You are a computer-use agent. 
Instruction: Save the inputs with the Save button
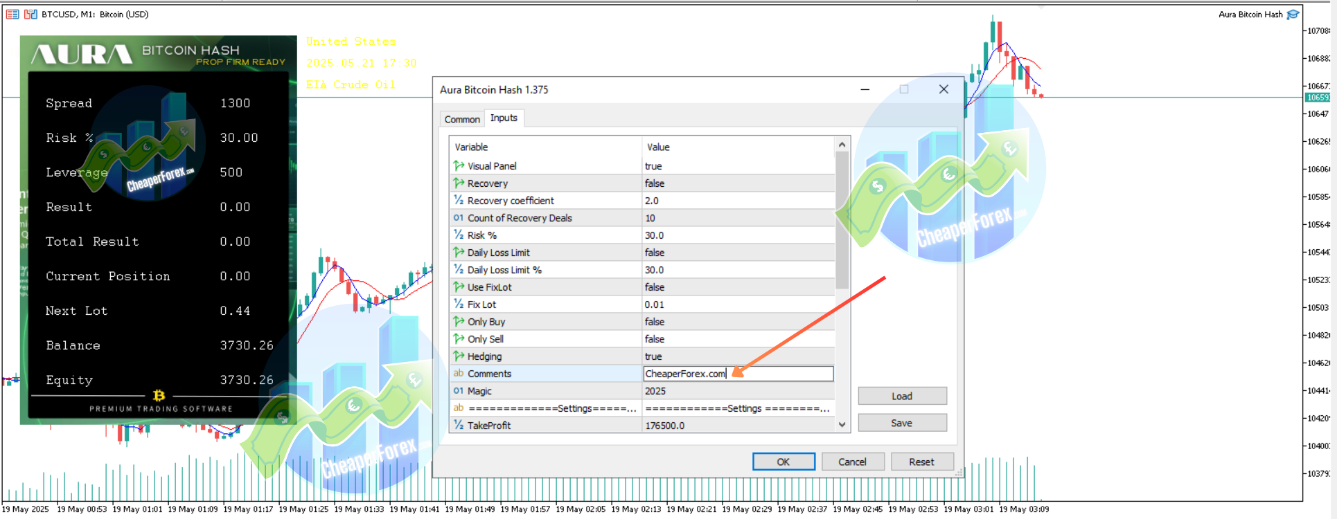(x=902, y=423)
